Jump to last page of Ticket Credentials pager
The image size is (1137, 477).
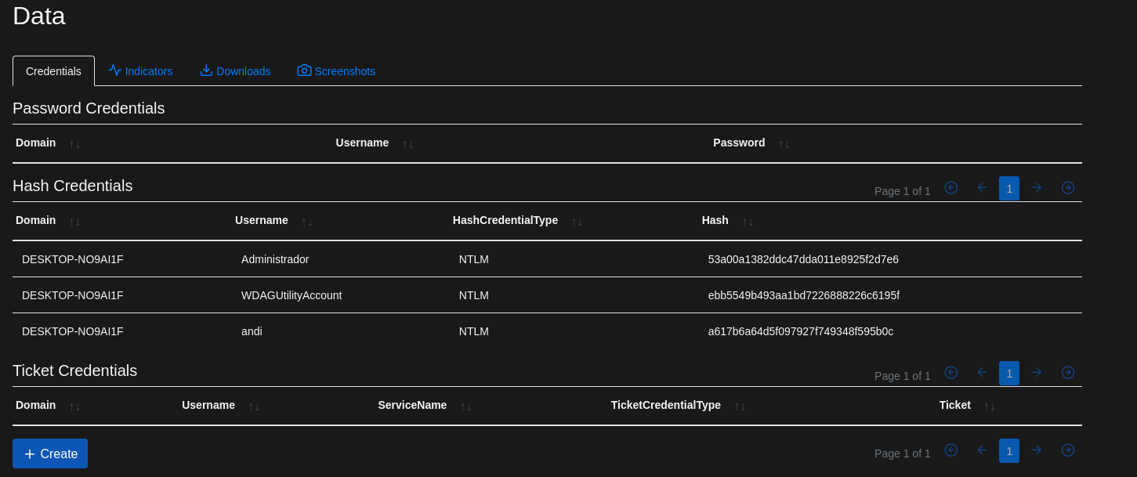1068,450
